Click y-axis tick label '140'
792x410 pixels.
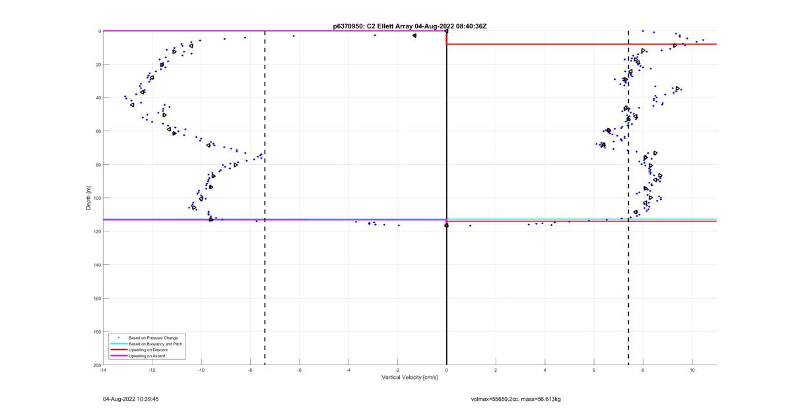(x=96, y=265)
